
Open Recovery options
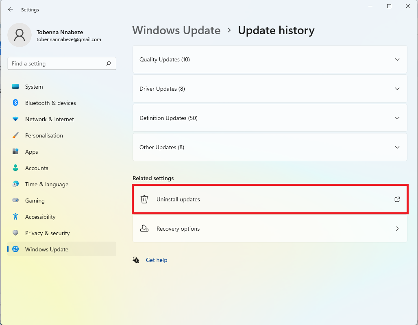[x=270, y=229]
